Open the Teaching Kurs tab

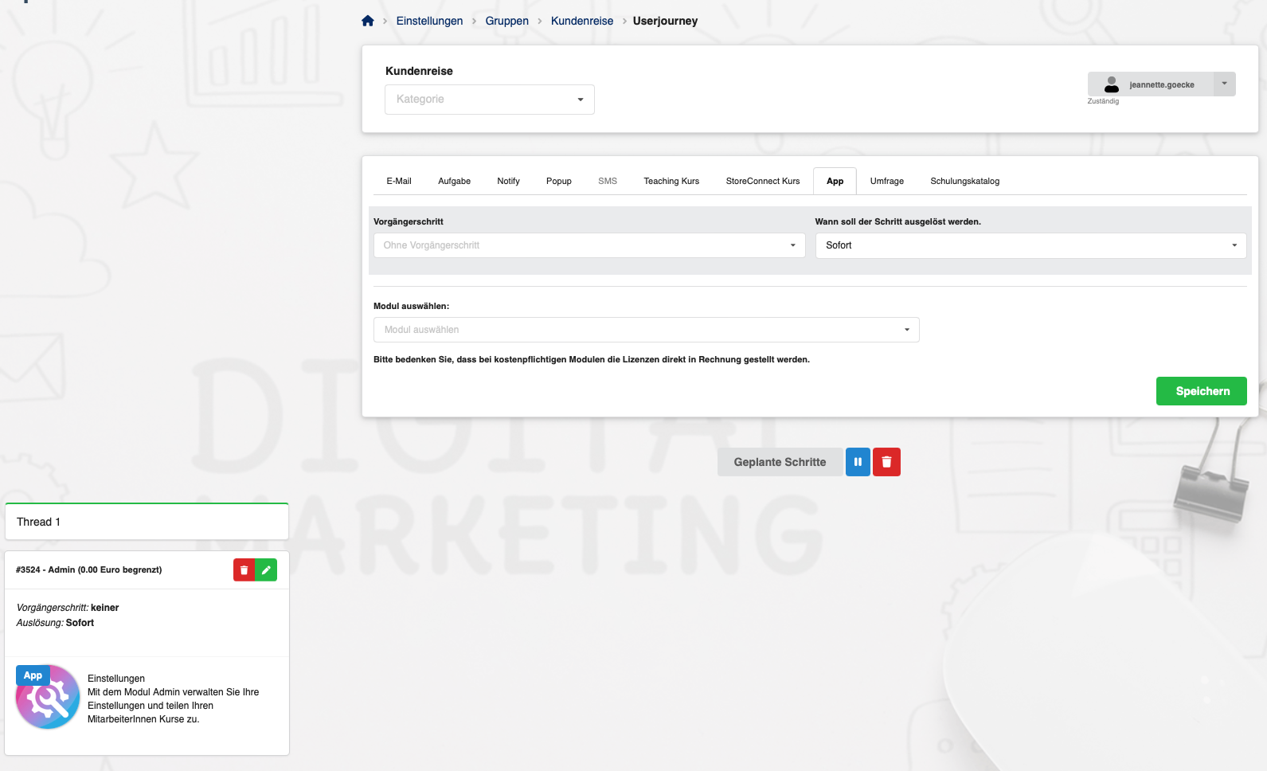click(671, 181)
